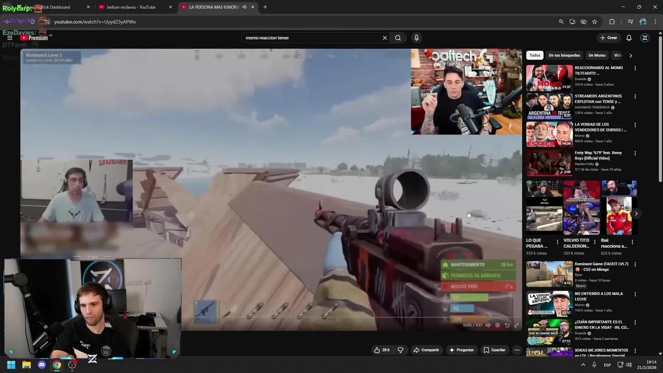This screenshot has width=663, height=373.
Task: Open 'LA VERDAD DE LOS VENDEDORES DE CURSOS' link
Action: [600, 127]
